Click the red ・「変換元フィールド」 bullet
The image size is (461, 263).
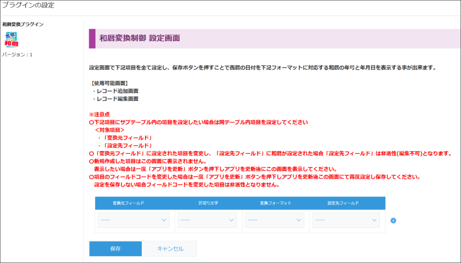125,138
